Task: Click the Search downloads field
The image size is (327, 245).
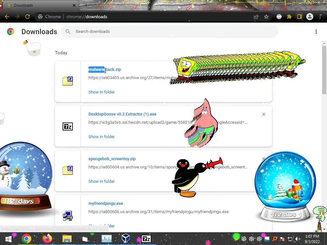Action: pyautogui.click(x=169, y=32)
